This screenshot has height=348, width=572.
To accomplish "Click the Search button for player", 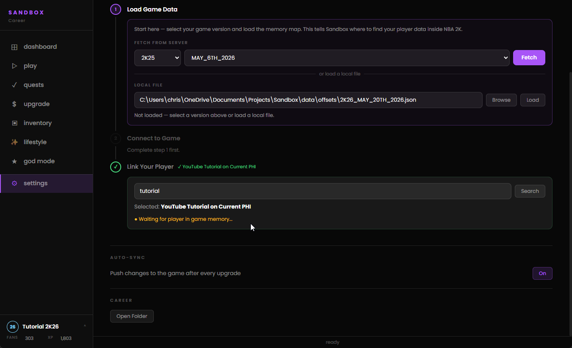I will pos(530,191).
